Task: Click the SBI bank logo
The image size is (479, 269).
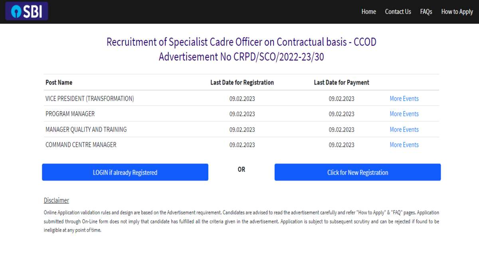Action: (x=26, y=11)
